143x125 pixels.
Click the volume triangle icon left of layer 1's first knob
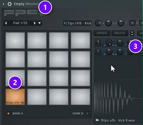click(104, 45)
